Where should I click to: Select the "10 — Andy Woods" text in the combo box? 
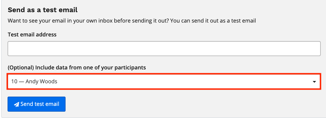(34, 82)
